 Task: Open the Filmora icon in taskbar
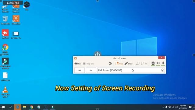tap(52, 107)
